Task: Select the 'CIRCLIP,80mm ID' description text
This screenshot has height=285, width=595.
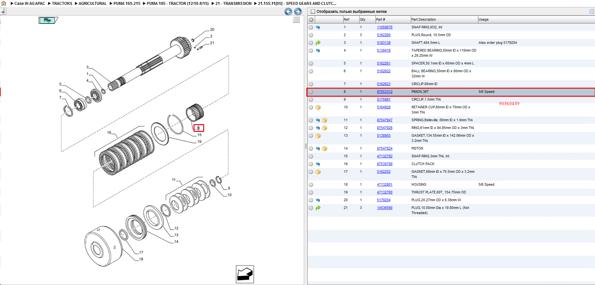Action: point(424,84)
